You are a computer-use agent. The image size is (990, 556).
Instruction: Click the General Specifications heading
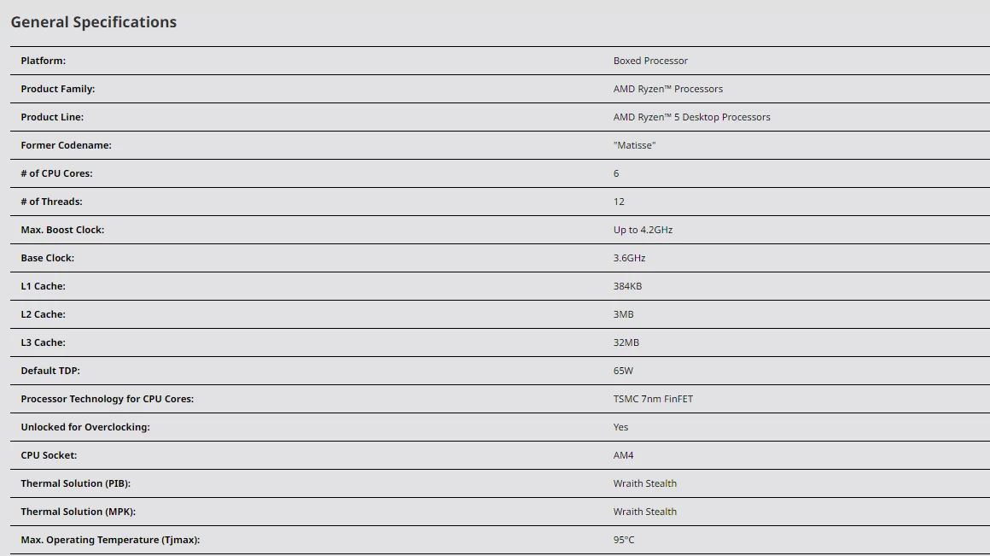click(x=94, y=22)
